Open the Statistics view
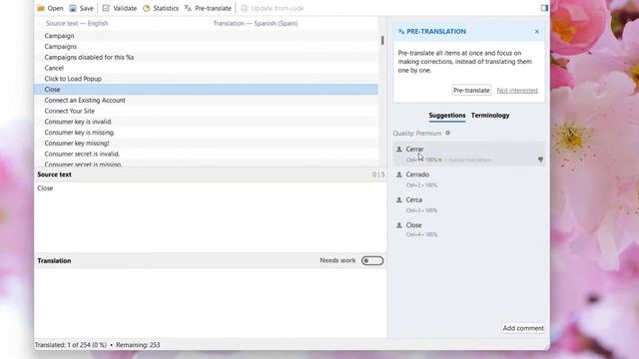The image size is (639, 359). point(161,8)
